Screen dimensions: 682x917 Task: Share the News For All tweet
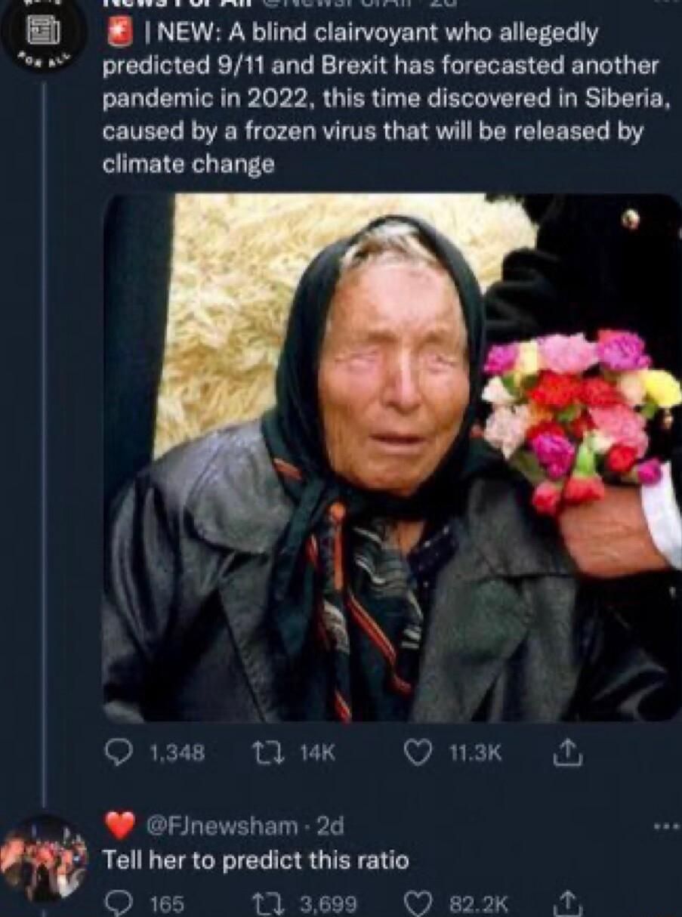click(x=569, y=752)
